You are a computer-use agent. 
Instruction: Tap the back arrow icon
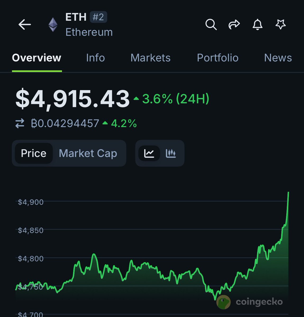click(25, 25)
